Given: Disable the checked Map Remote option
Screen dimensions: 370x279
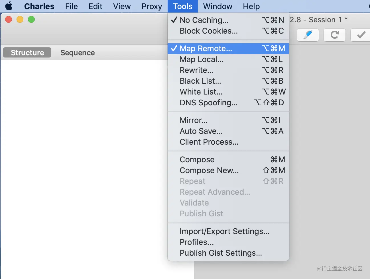Looking at the screenshot, I should (x=206, y=48).
